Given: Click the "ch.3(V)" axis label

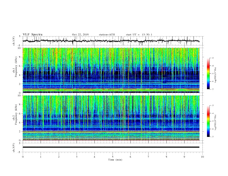Looking at the screenshot, I should (14, 148).
